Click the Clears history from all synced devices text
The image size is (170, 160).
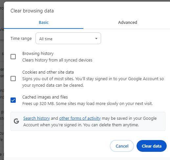pyautogui.click(x=57, y=60)
